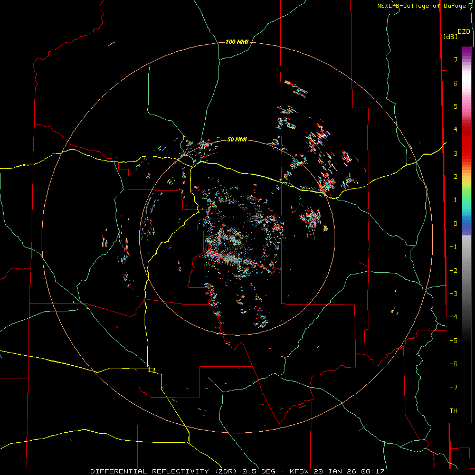475x475 pixels.
Task: Click the 7 value on color scale
Action: [455, 59]
